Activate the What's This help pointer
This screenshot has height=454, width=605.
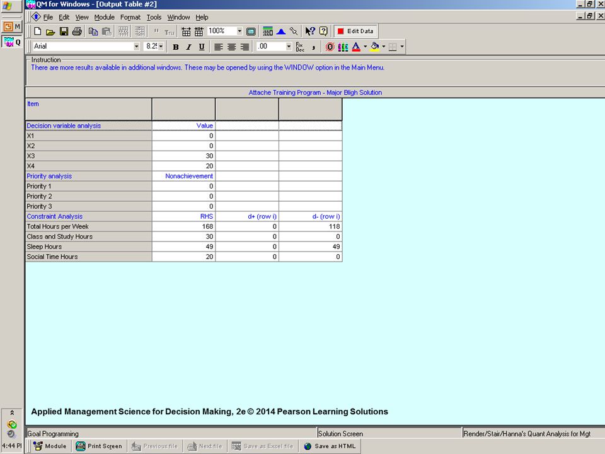coord(310,32)
